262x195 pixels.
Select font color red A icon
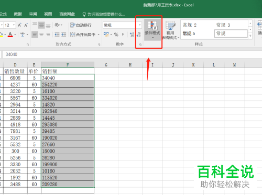(x=10, y=35)
